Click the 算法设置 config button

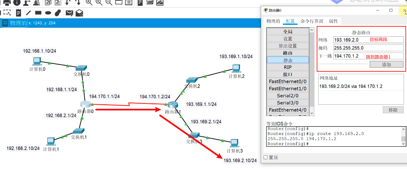point(288,46)
